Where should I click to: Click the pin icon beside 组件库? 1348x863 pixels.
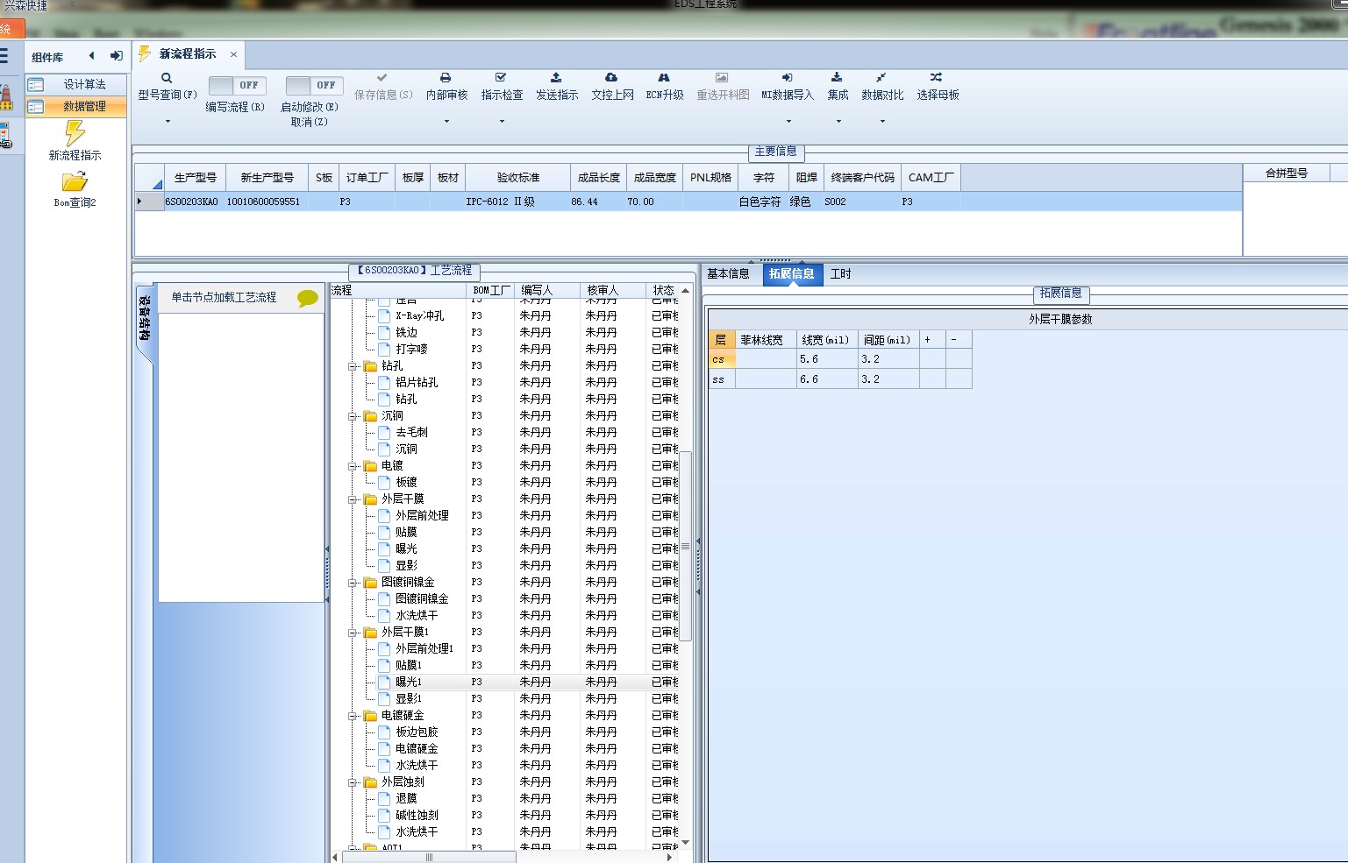tap(116, 56)
